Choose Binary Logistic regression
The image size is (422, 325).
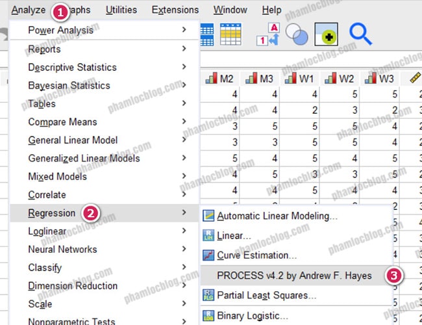(253, 316)
